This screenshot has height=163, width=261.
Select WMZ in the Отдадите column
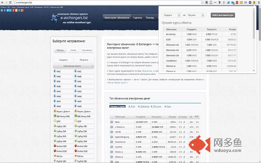(63, 71)
